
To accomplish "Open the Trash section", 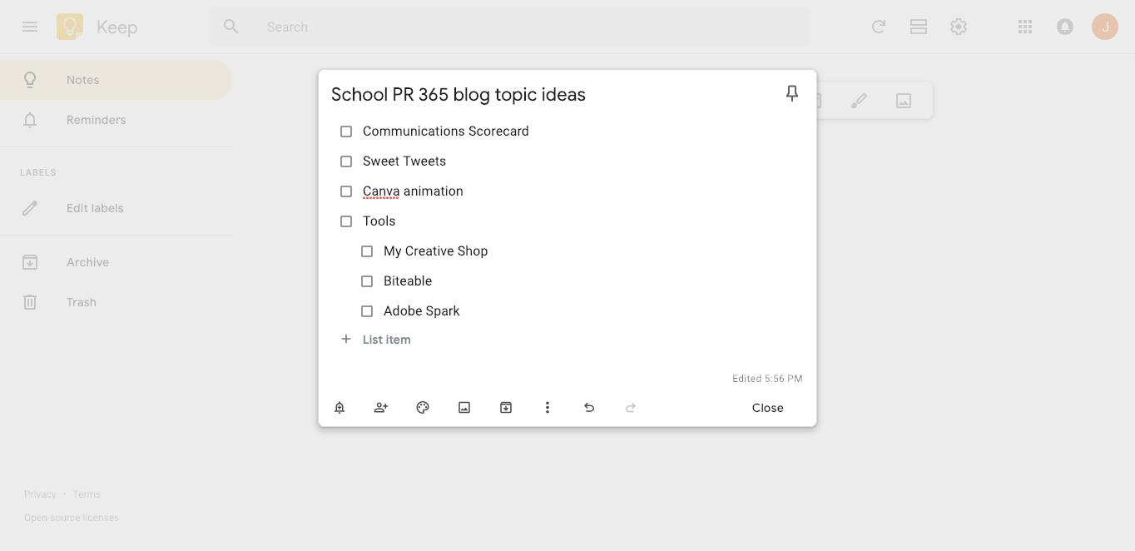I will pos(82,302).
